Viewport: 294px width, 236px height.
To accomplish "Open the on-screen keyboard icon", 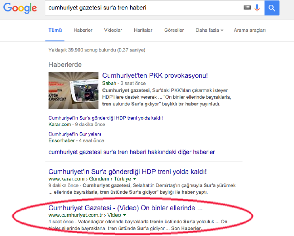I will coord(247,8).
